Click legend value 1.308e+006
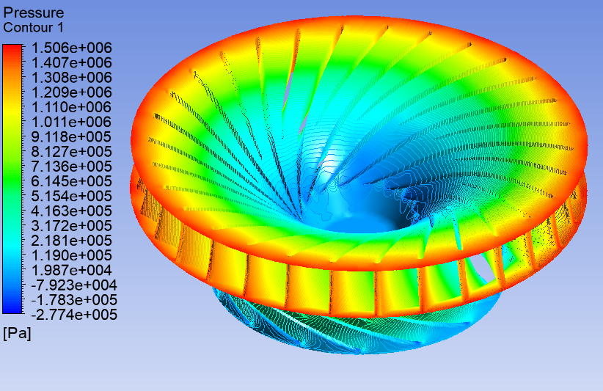 (72, 77)
